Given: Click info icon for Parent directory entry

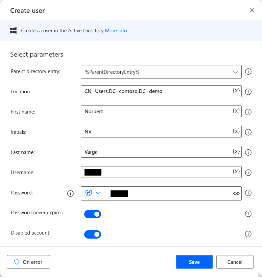Looking at the screenshot, I should [248, 71].
